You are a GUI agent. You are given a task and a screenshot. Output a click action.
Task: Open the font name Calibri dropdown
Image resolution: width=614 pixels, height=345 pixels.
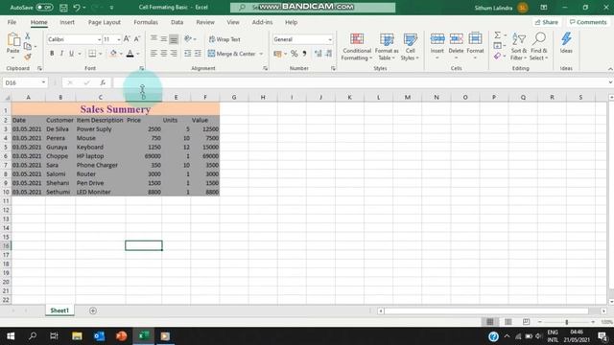pyautogui.click(x=99, y=39)
